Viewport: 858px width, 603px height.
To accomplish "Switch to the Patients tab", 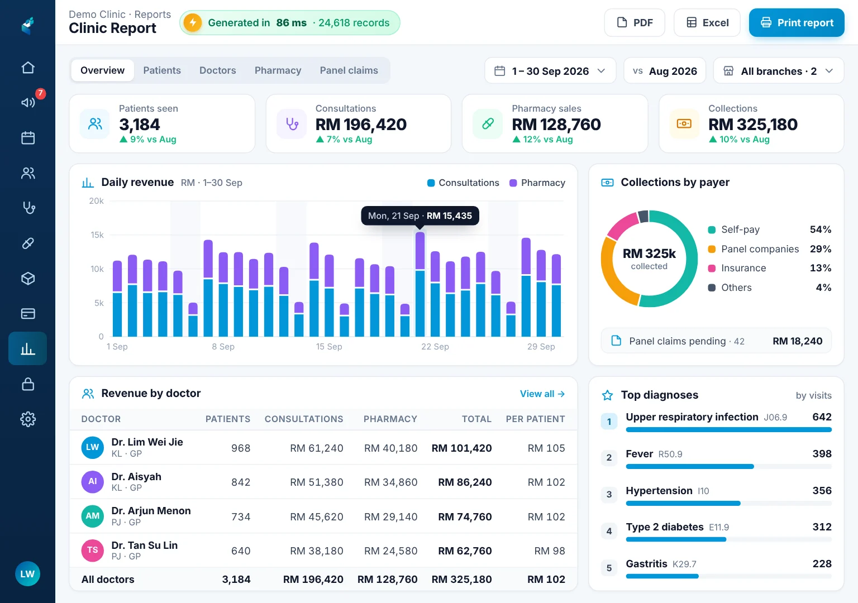I will click(162, 70).
